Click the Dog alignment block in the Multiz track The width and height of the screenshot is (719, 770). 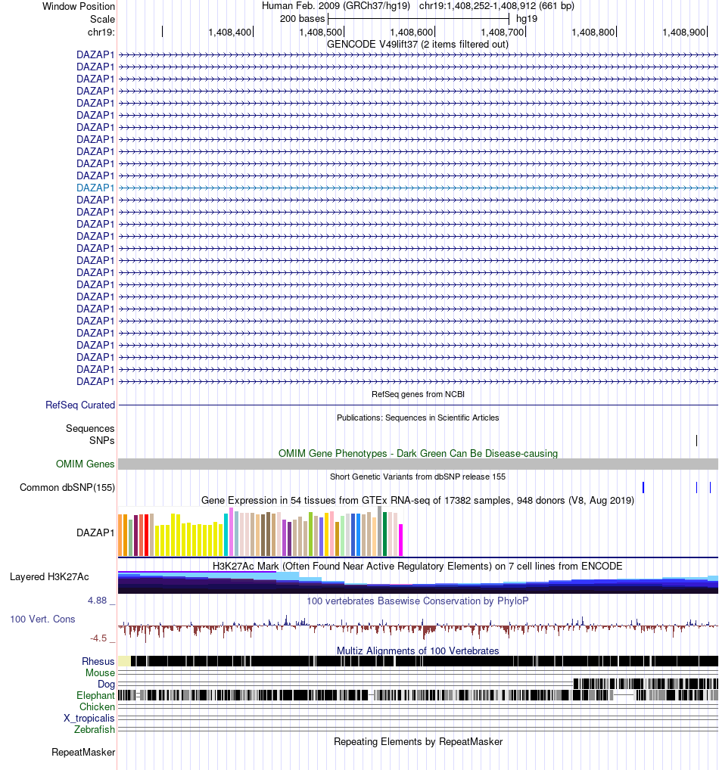(x=646, y=684)
